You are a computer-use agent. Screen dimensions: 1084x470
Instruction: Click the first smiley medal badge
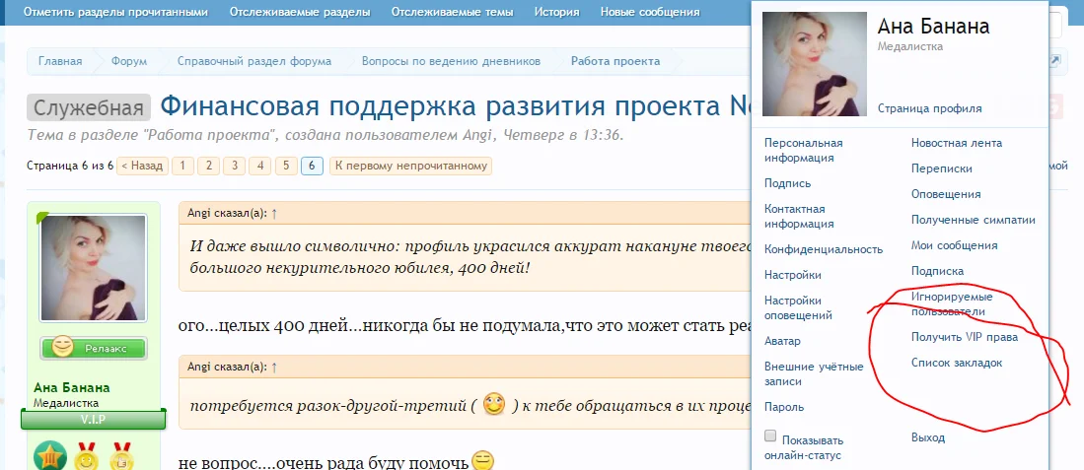click(x=87, y=456)
